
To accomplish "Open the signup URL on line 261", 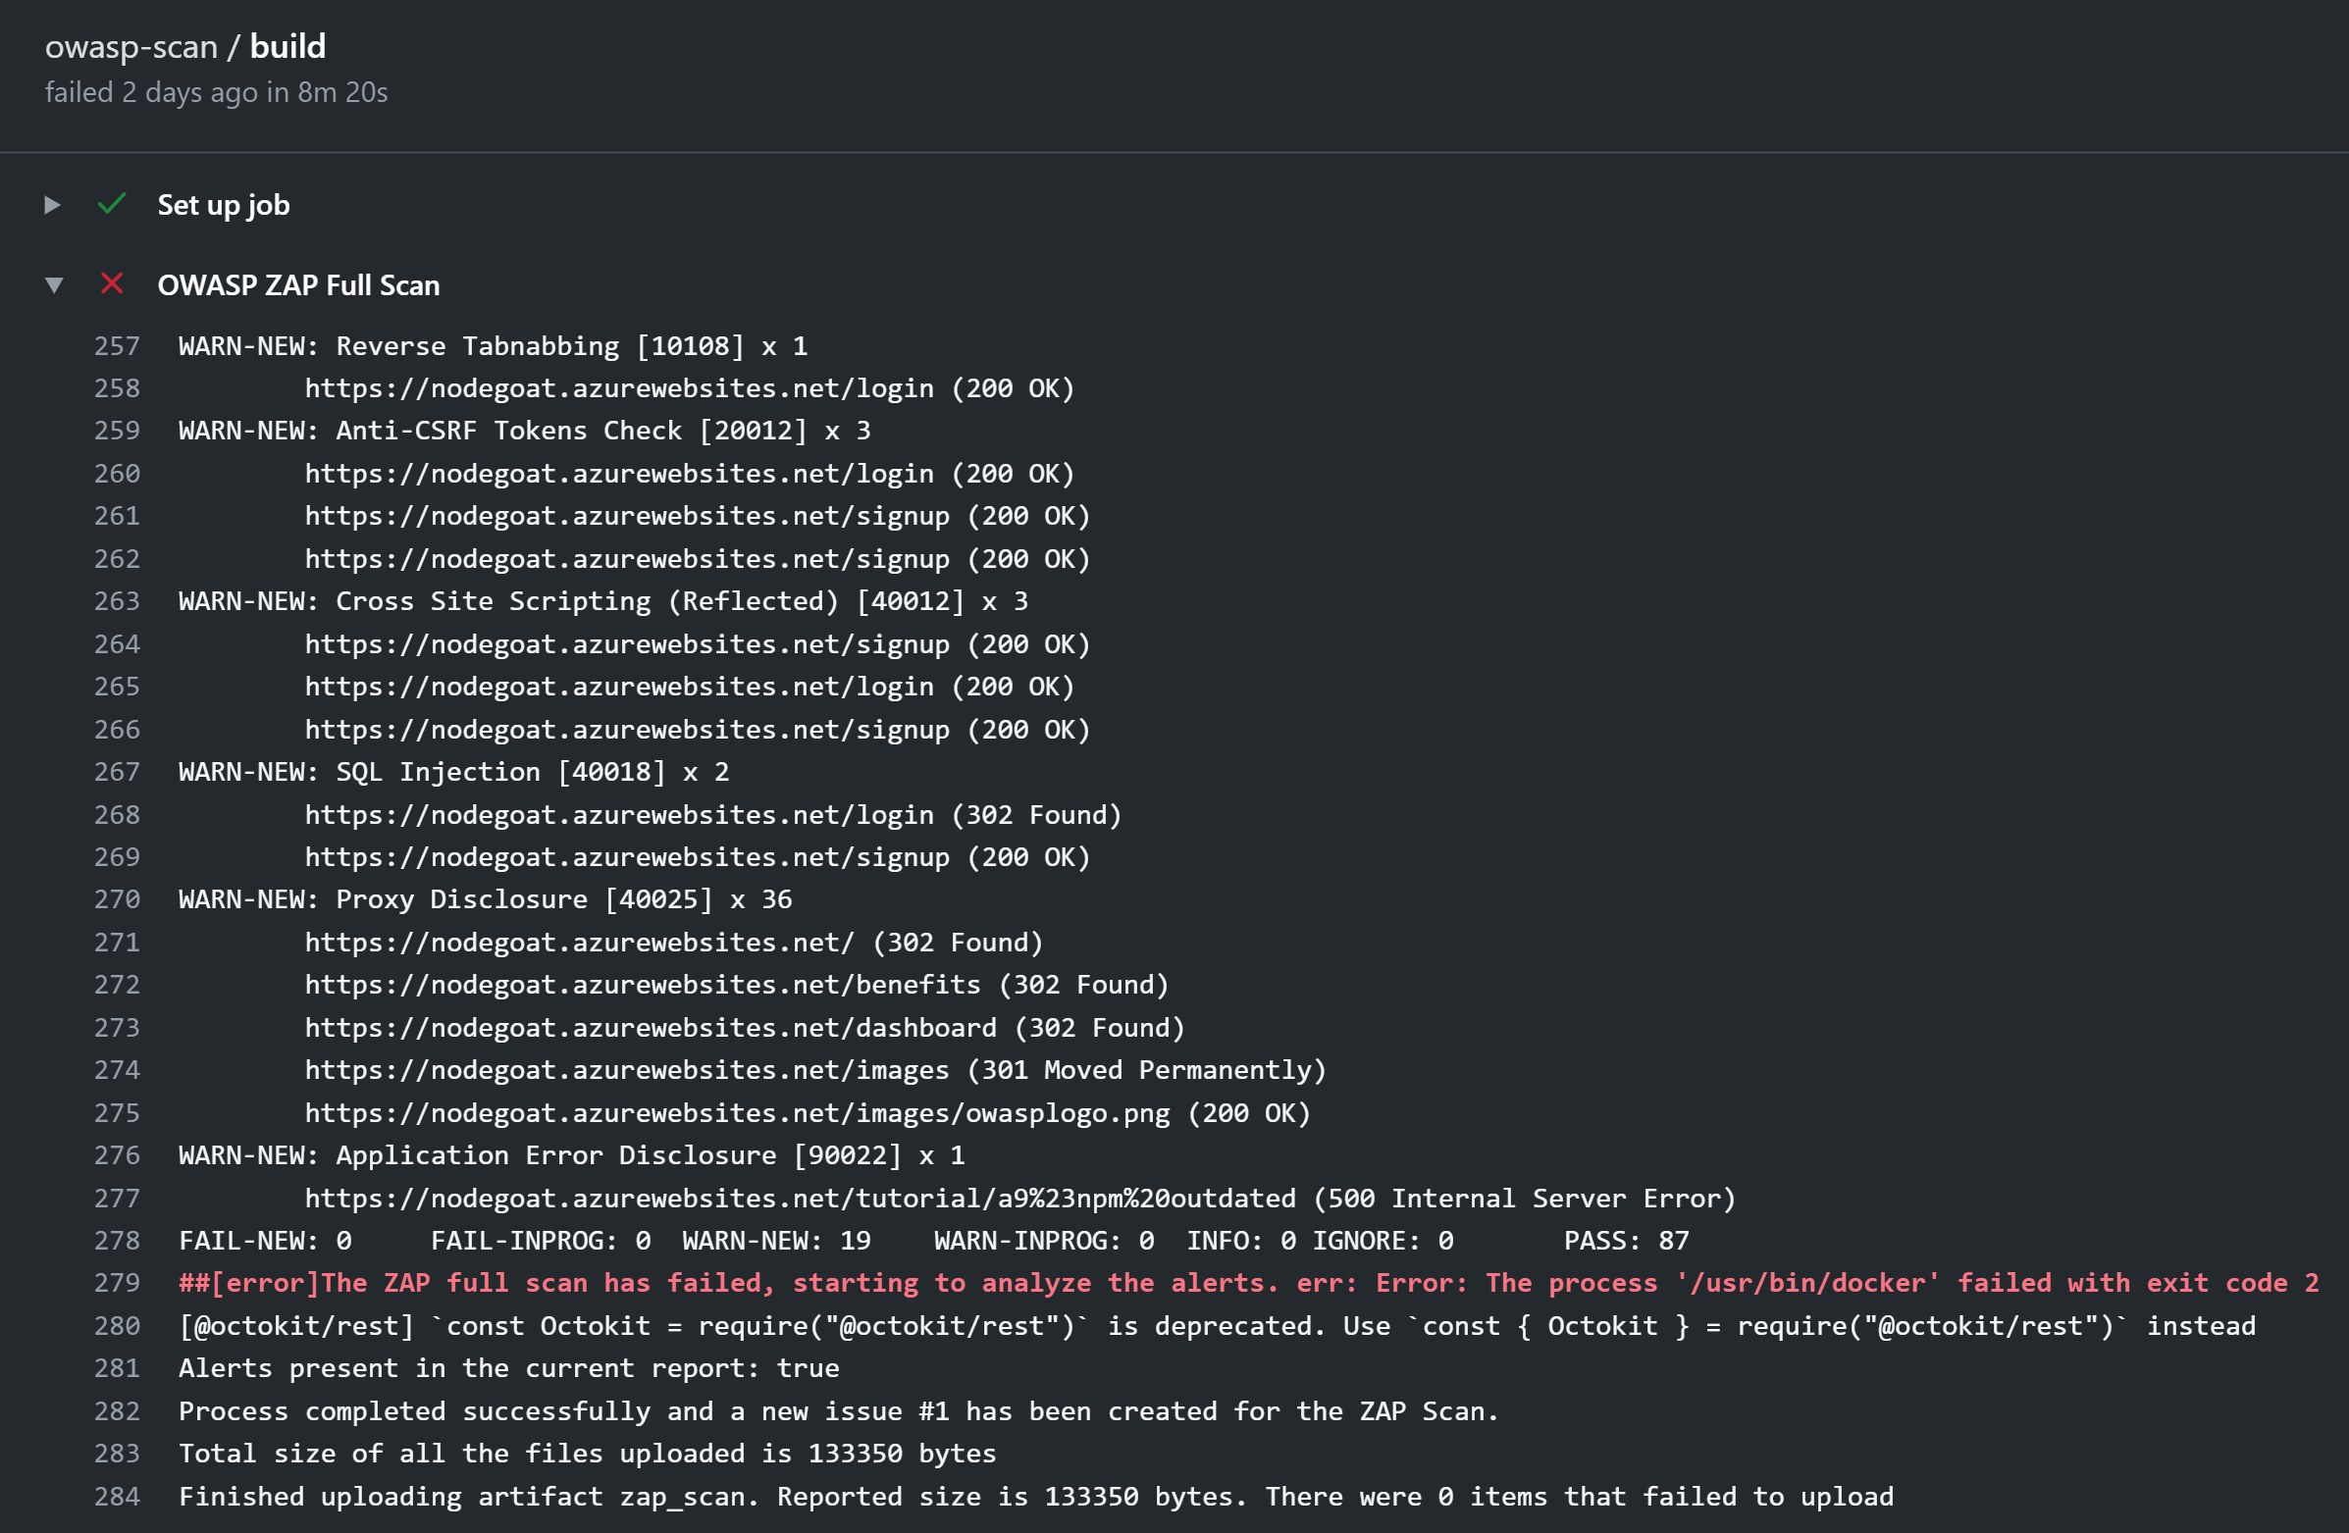I will [627, 516].
